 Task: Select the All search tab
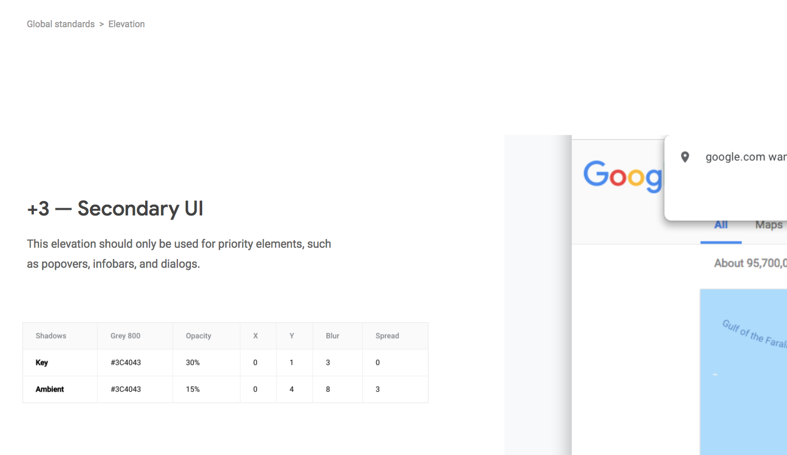tap(721, 225)
